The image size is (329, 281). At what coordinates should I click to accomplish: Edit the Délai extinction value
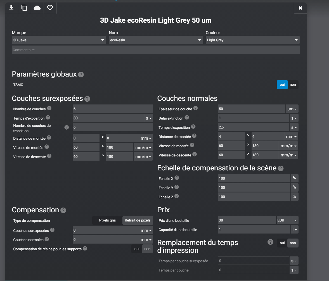254,118
